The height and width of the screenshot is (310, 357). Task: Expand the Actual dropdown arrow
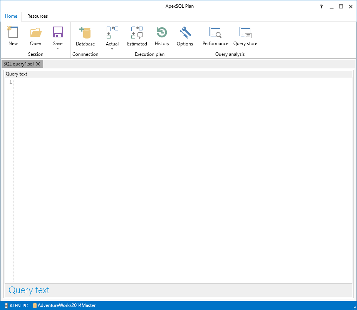tap(112, 49)
